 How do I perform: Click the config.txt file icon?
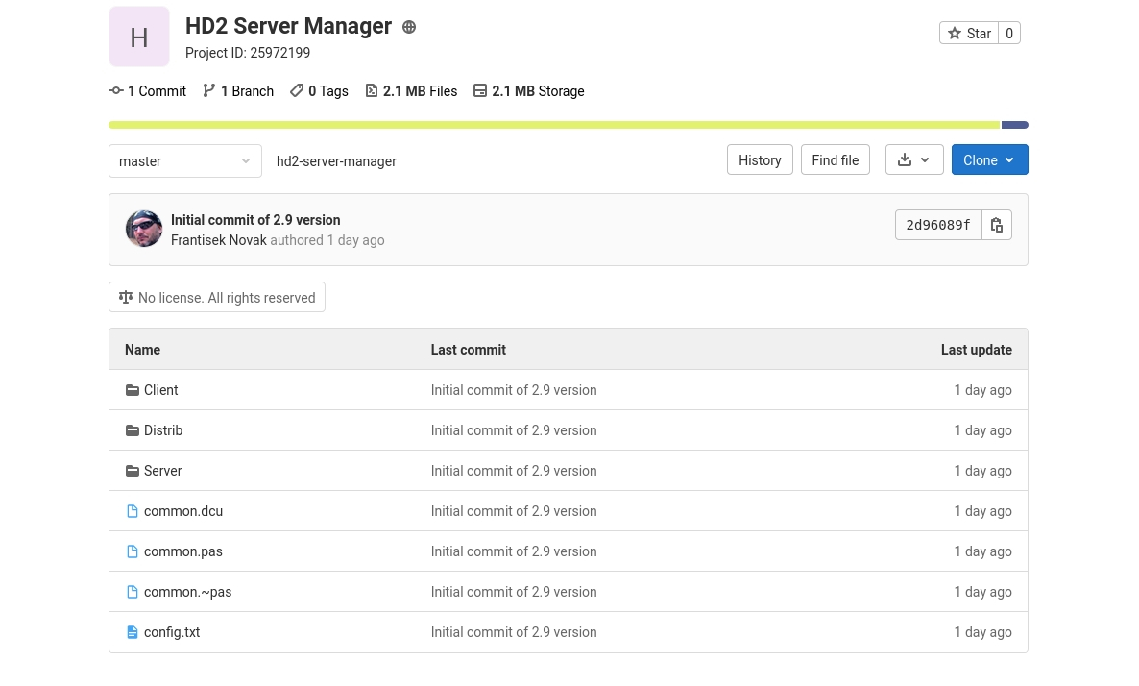tap(133, 632)
